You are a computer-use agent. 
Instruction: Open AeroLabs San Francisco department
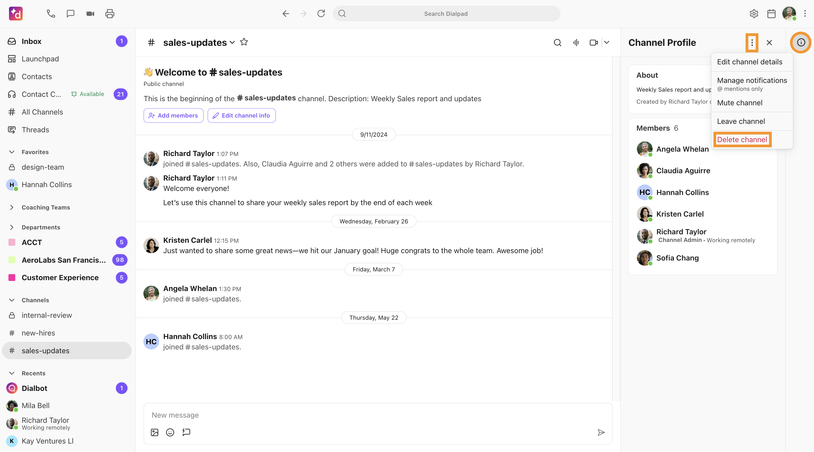pyautogui.click(x=67, y=260)
